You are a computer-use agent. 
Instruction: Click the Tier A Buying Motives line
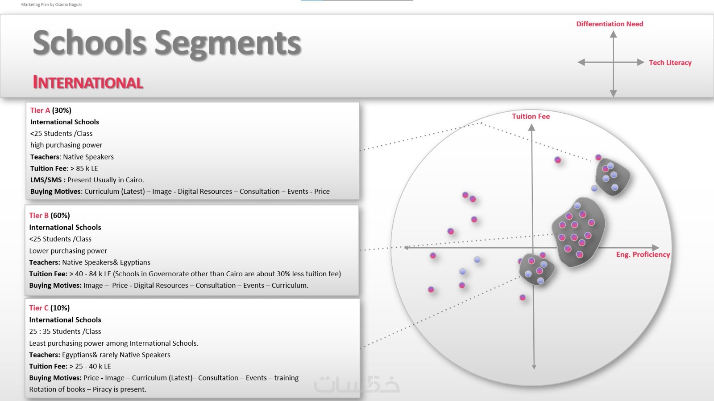(x=180, y=192)
